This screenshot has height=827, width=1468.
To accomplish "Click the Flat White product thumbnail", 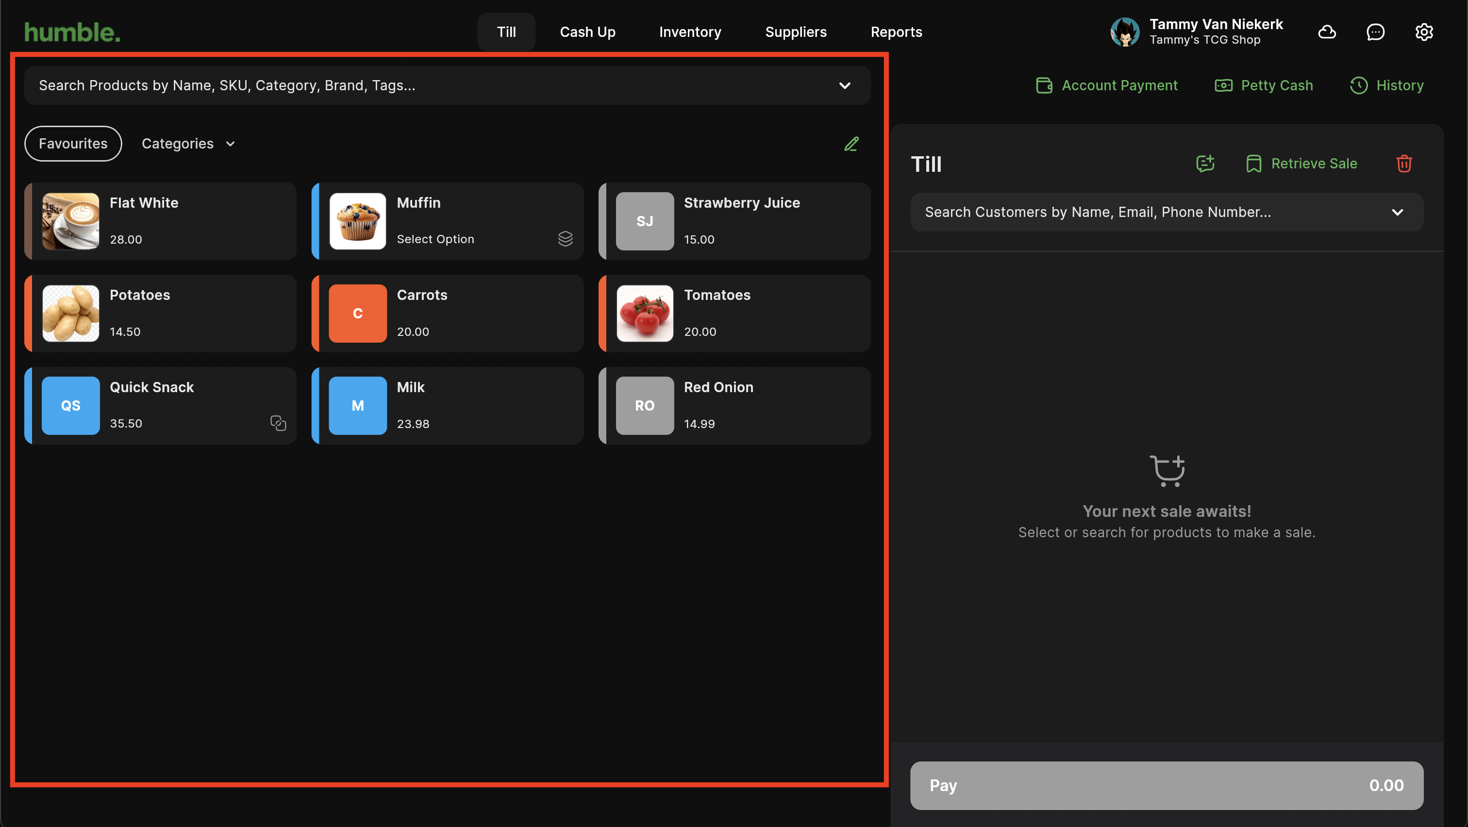I will pyautogui.click(x=71, y=221).
